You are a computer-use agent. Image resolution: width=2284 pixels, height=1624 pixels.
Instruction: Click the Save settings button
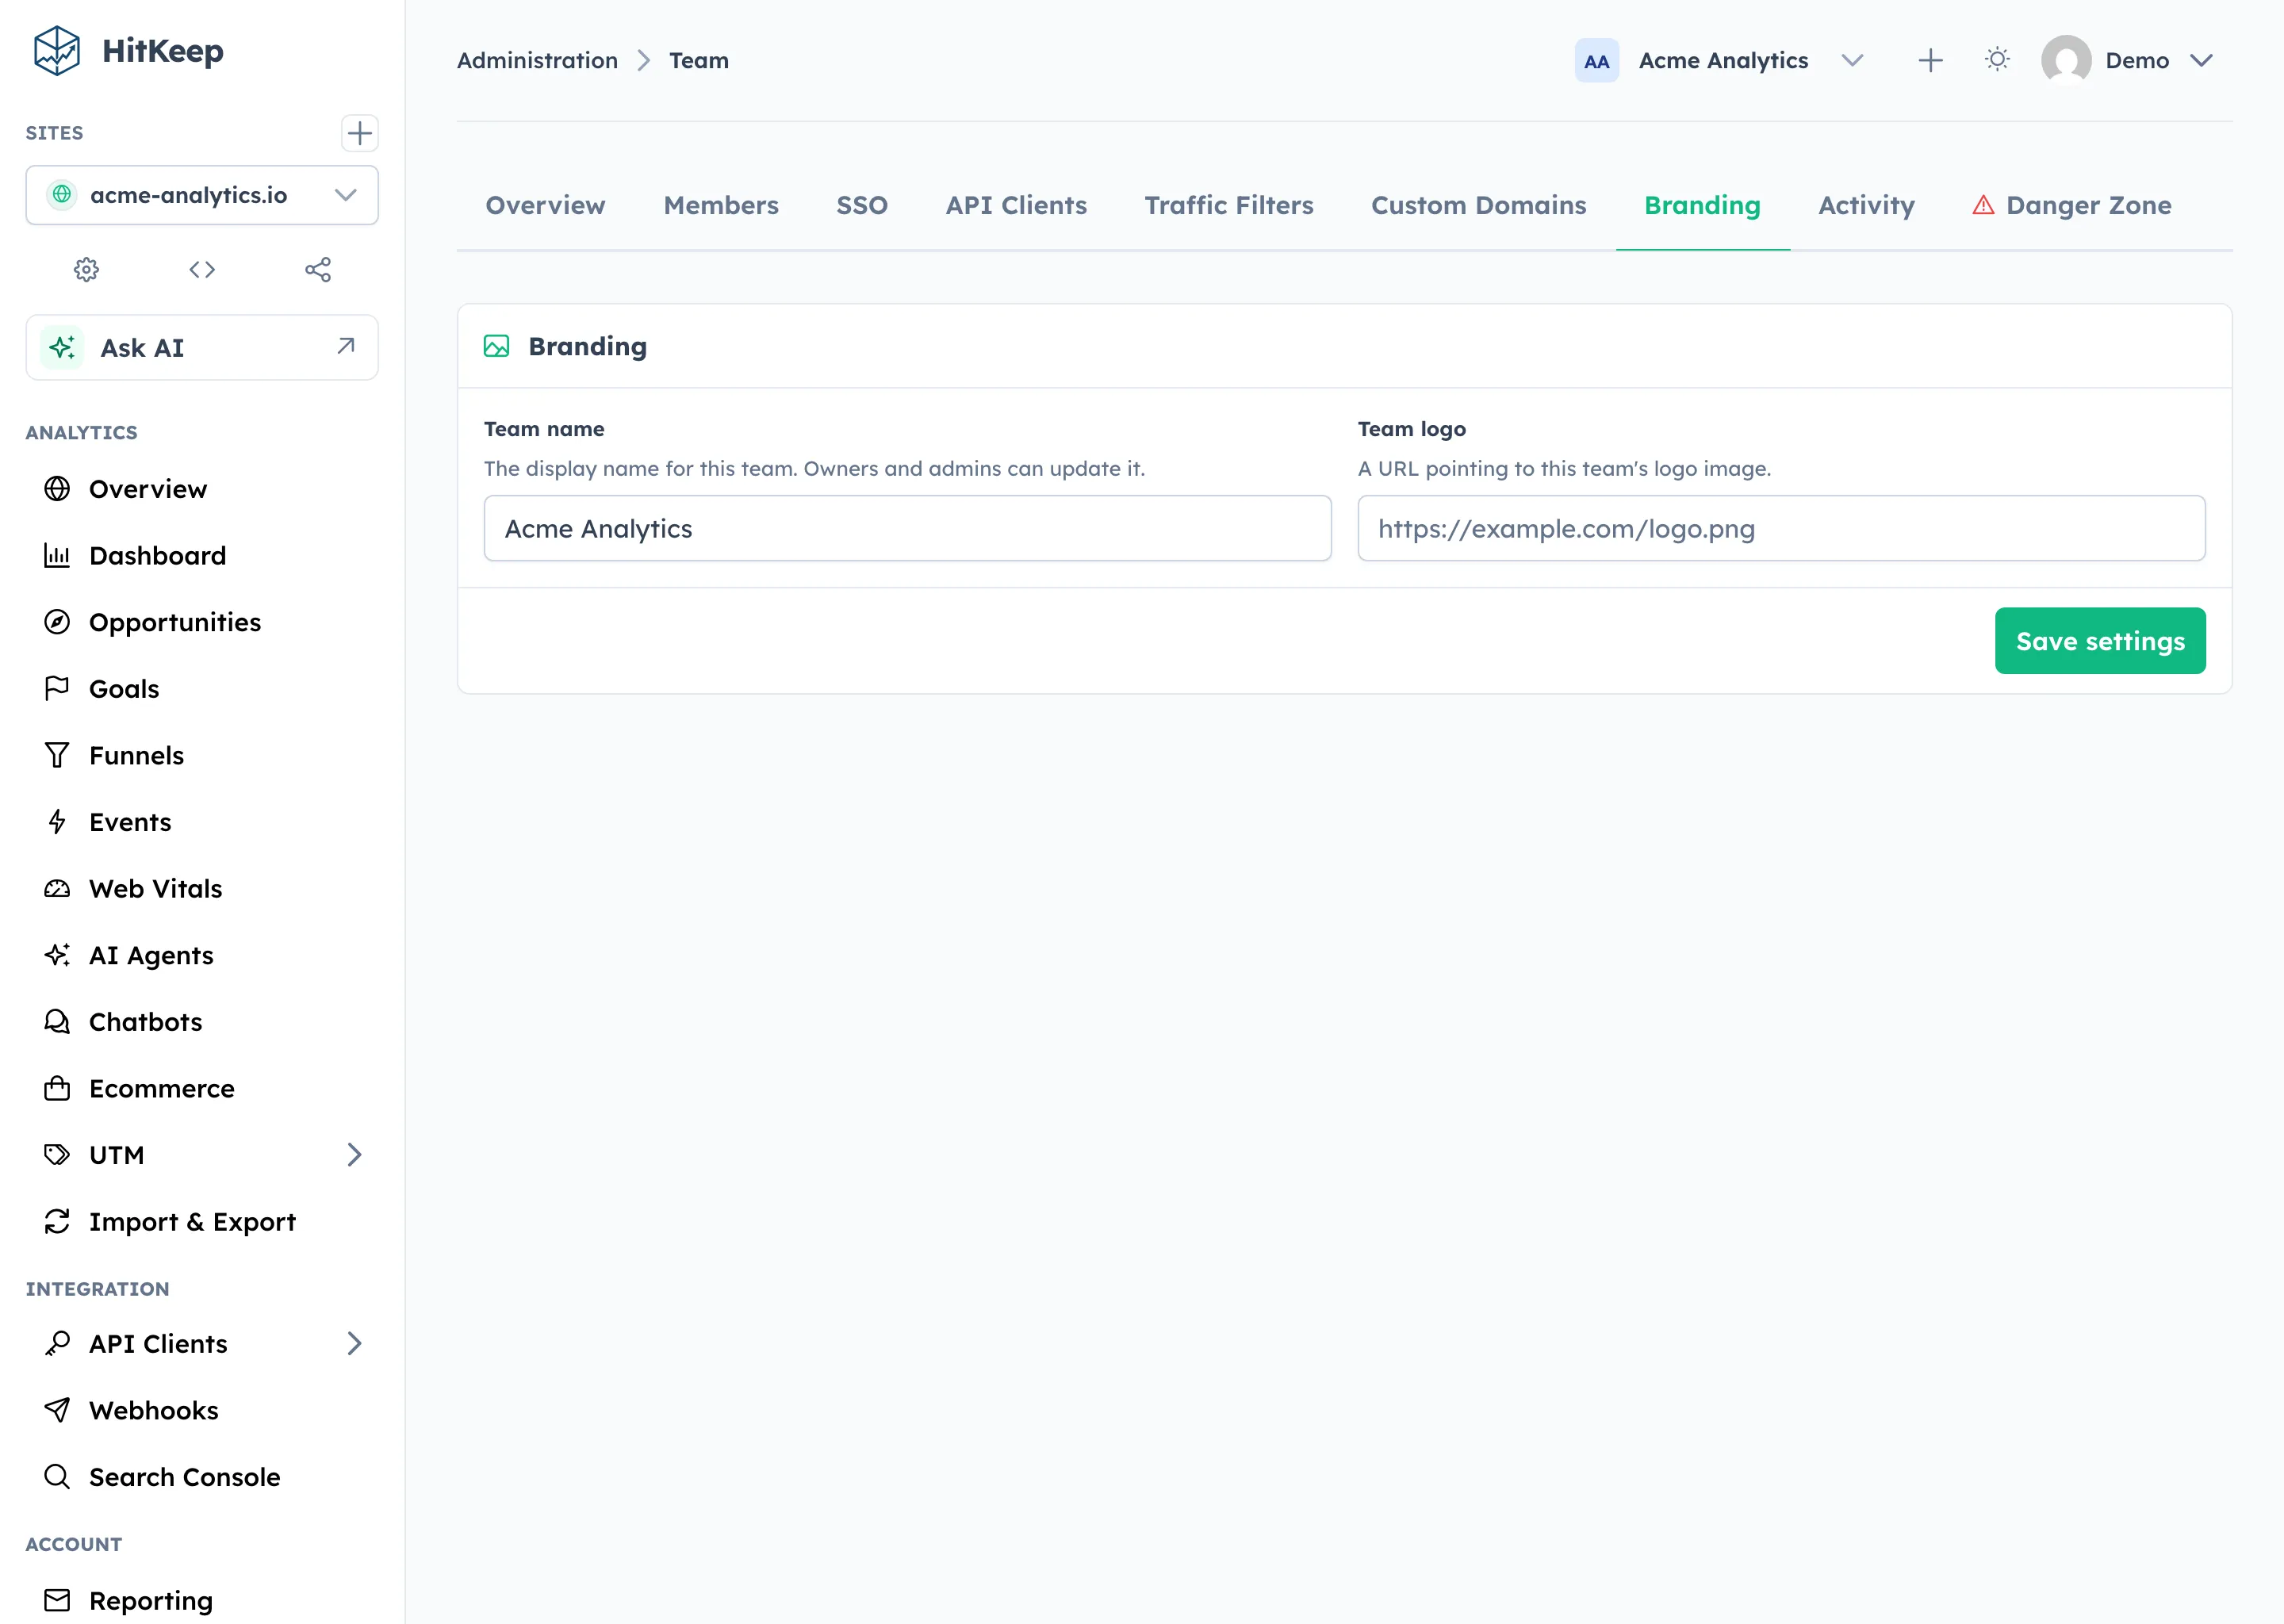pyautogui.click(x=2100, y=640)
